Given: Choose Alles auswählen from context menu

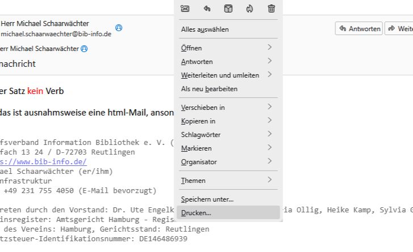Looking at the screenshot, I should (x=205, y=29).
